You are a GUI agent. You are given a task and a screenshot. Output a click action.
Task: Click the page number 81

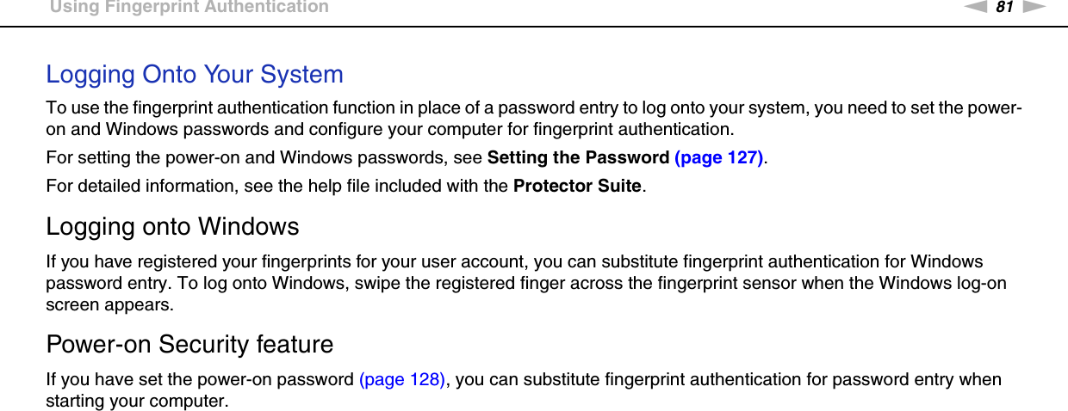[x=1004, y=8]
